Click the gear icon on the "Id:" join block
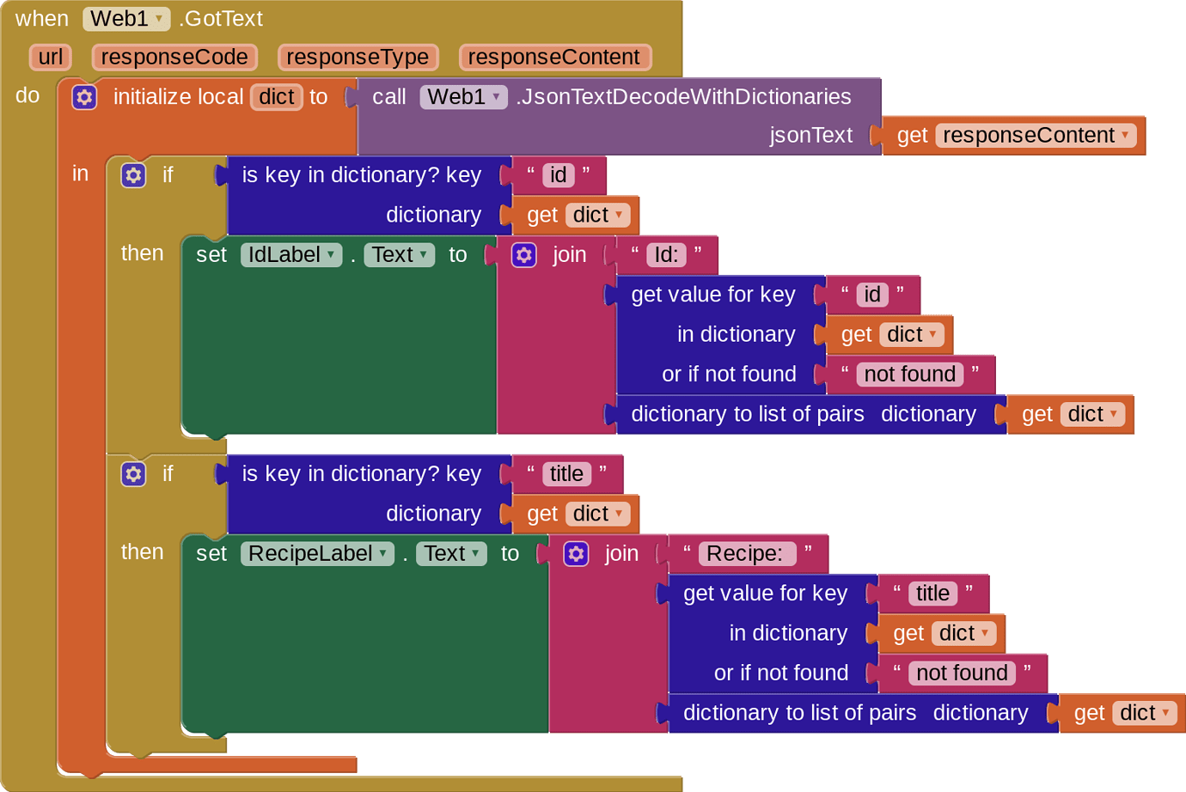Image resolution: width=1186 pixels, height=792 pixels. tap(524, 254)
